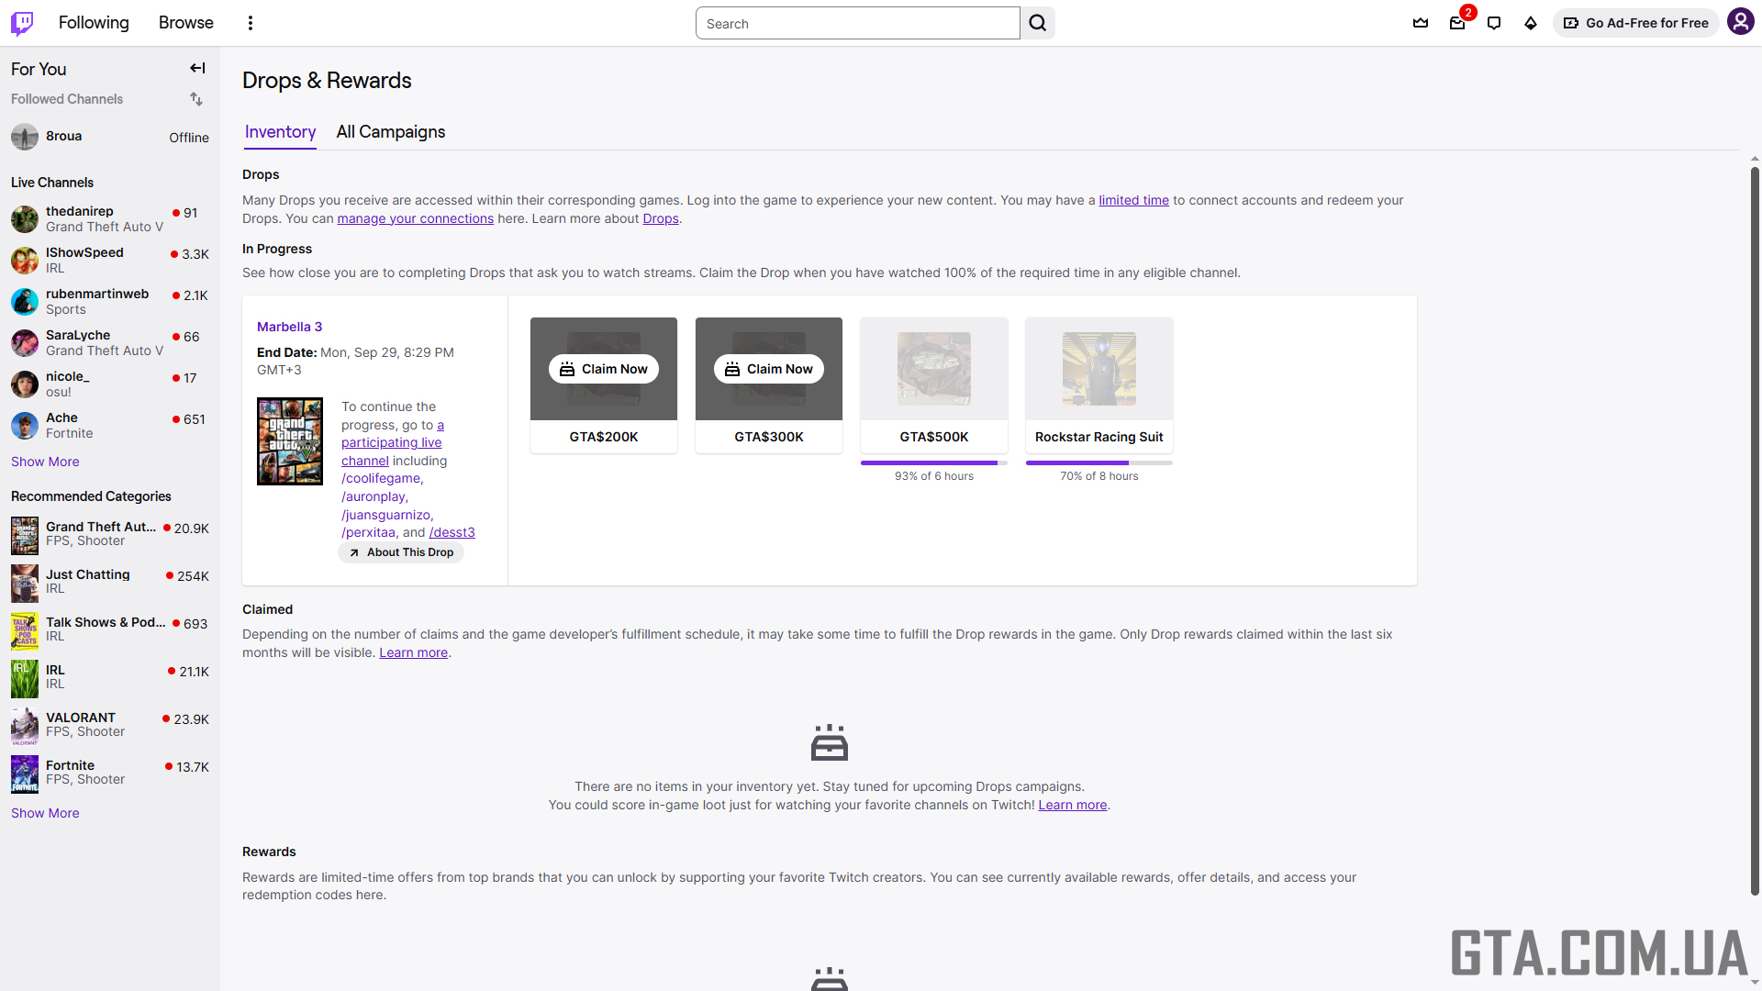1762x991 pixels.
Task: Click the GTA$500K progress bar
Action: 933,462
